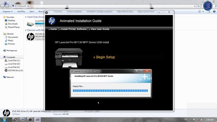The image size is (217, 122).
Task: Minimize Animated Installation Guide window
Action: coord(159,12)
